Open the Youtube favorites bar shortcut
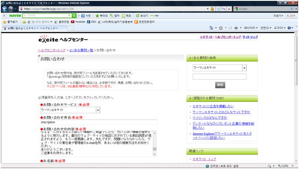This screenshot has width=299, height=169. pos(78,22)
